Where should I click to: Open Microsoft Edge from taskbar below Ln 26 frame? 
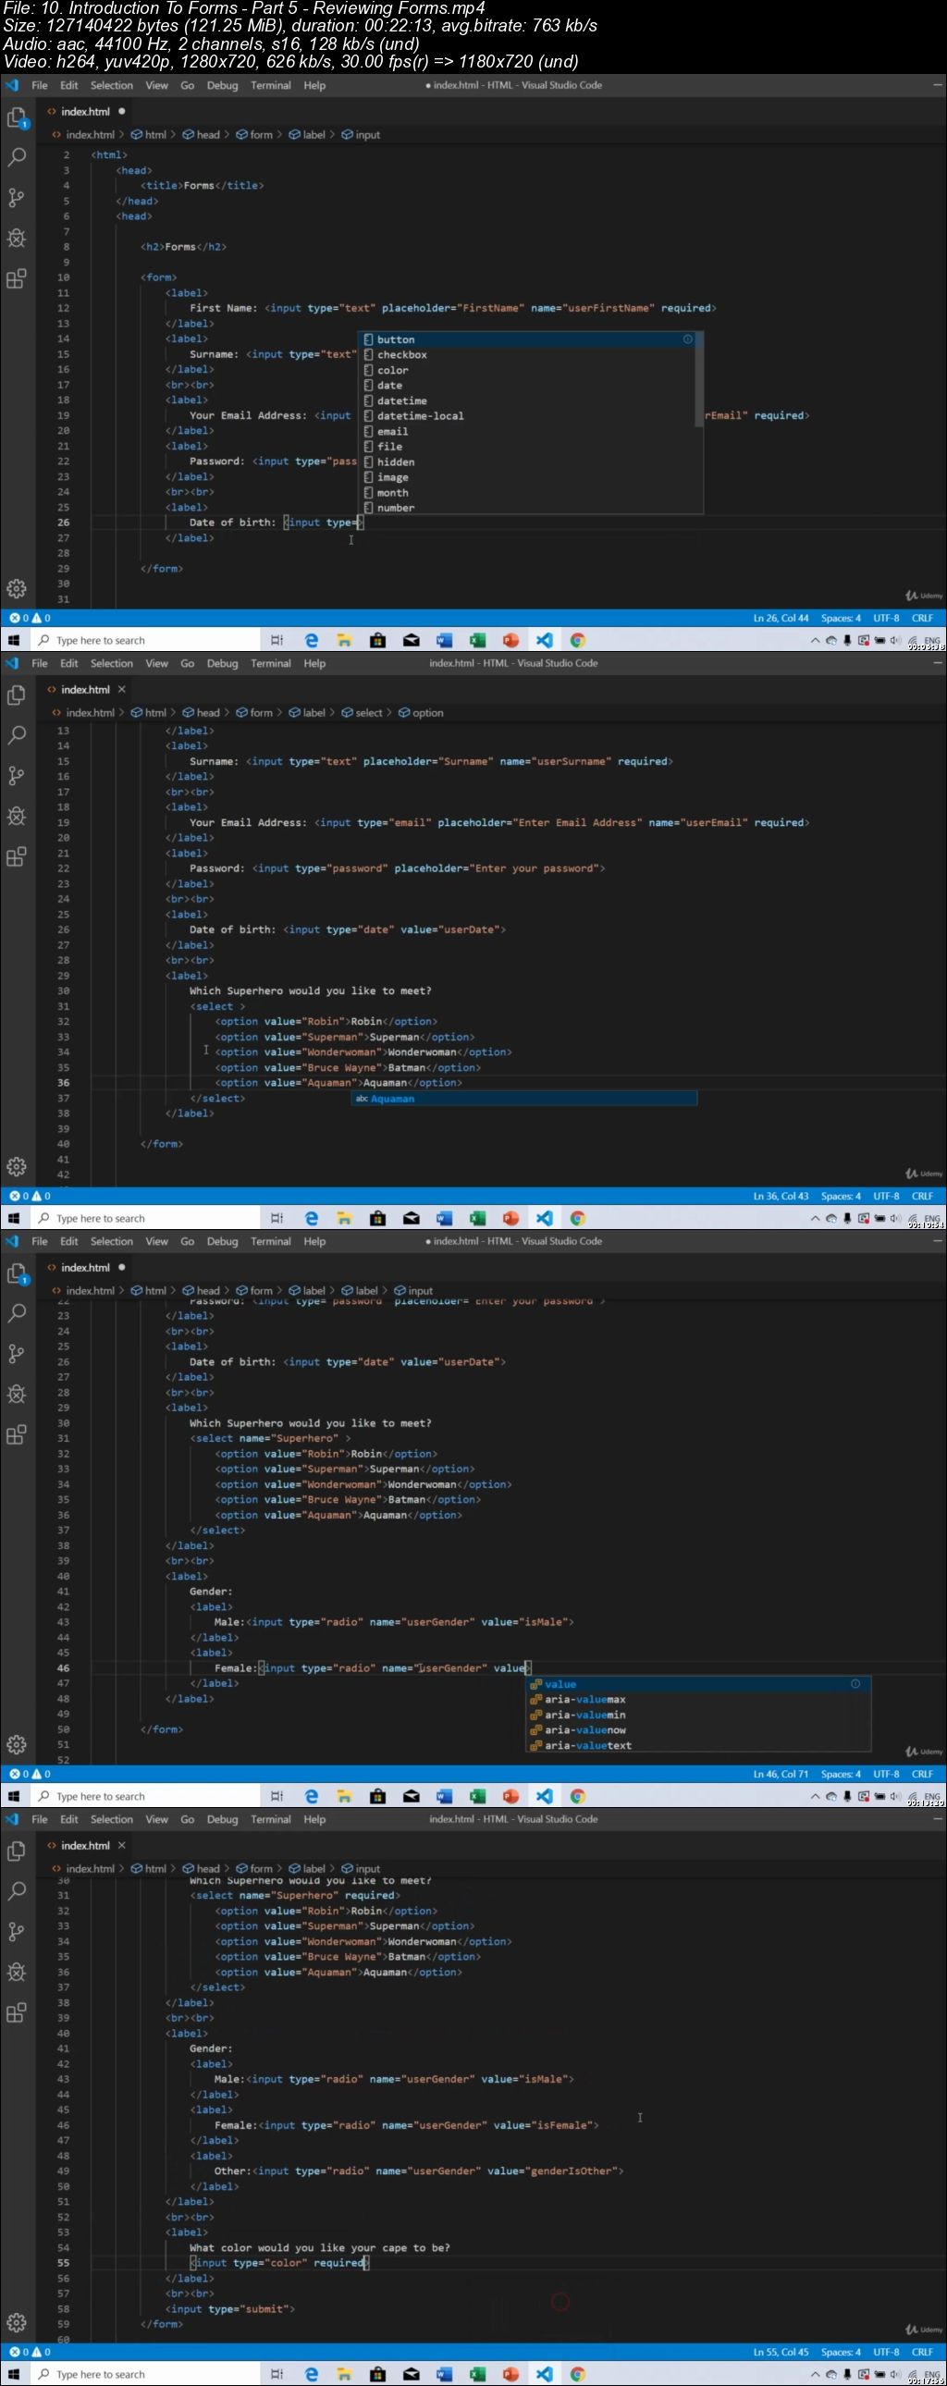click(x=312, y=640)
